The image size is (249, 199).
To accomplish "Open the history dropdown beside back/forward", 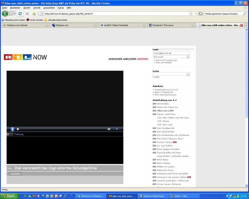I will (x=15, y=14).
